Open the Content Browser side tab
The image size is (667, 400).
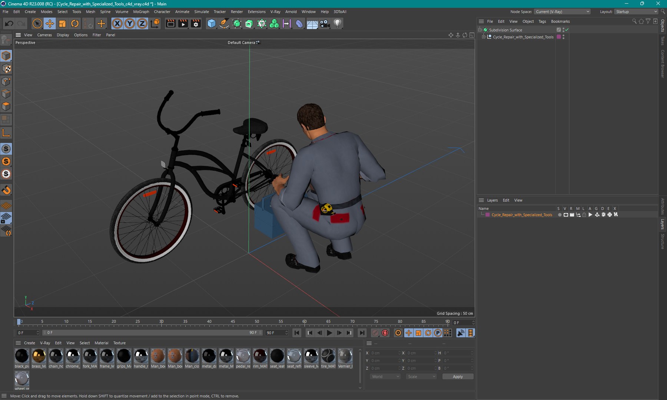[x=663, y=63]
